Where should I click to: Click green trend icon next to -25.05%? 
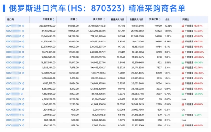[x=183, y=94]
